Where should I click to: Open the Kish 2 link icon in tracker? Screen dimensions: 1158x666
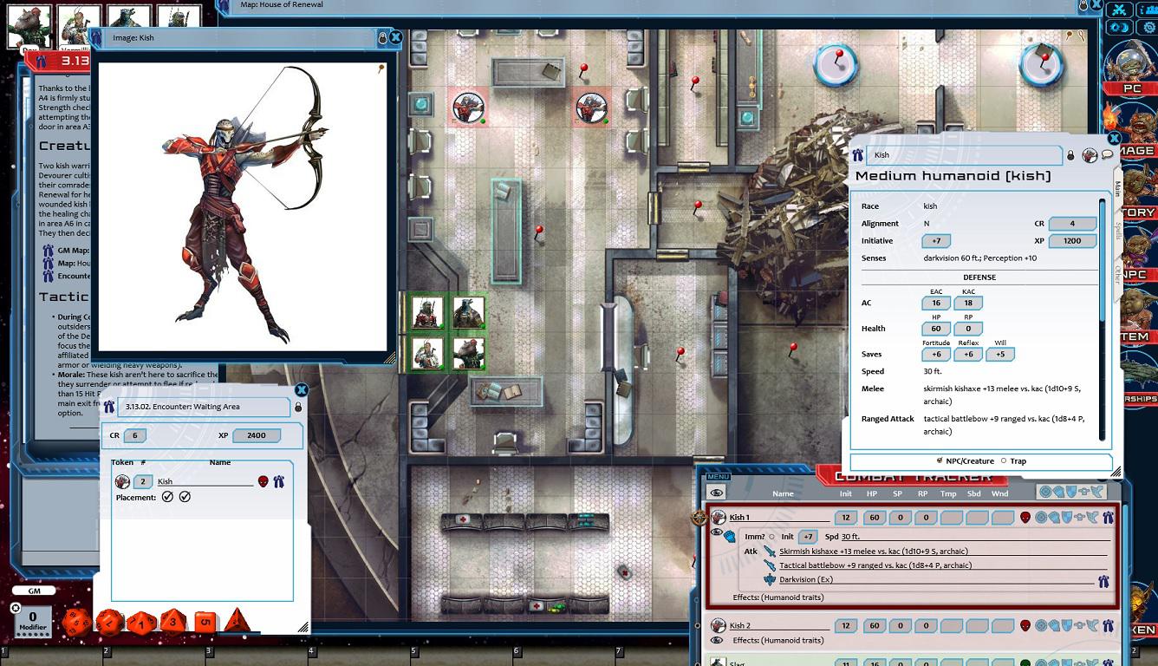(x=1107, y=625)
